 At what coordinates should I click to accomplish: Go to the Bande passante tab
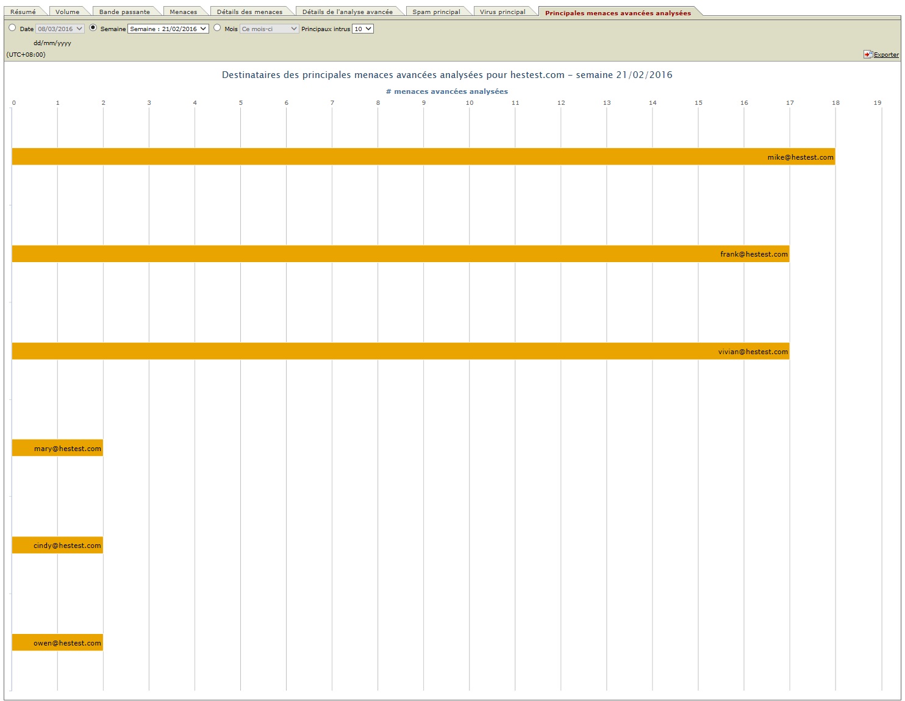124,12
